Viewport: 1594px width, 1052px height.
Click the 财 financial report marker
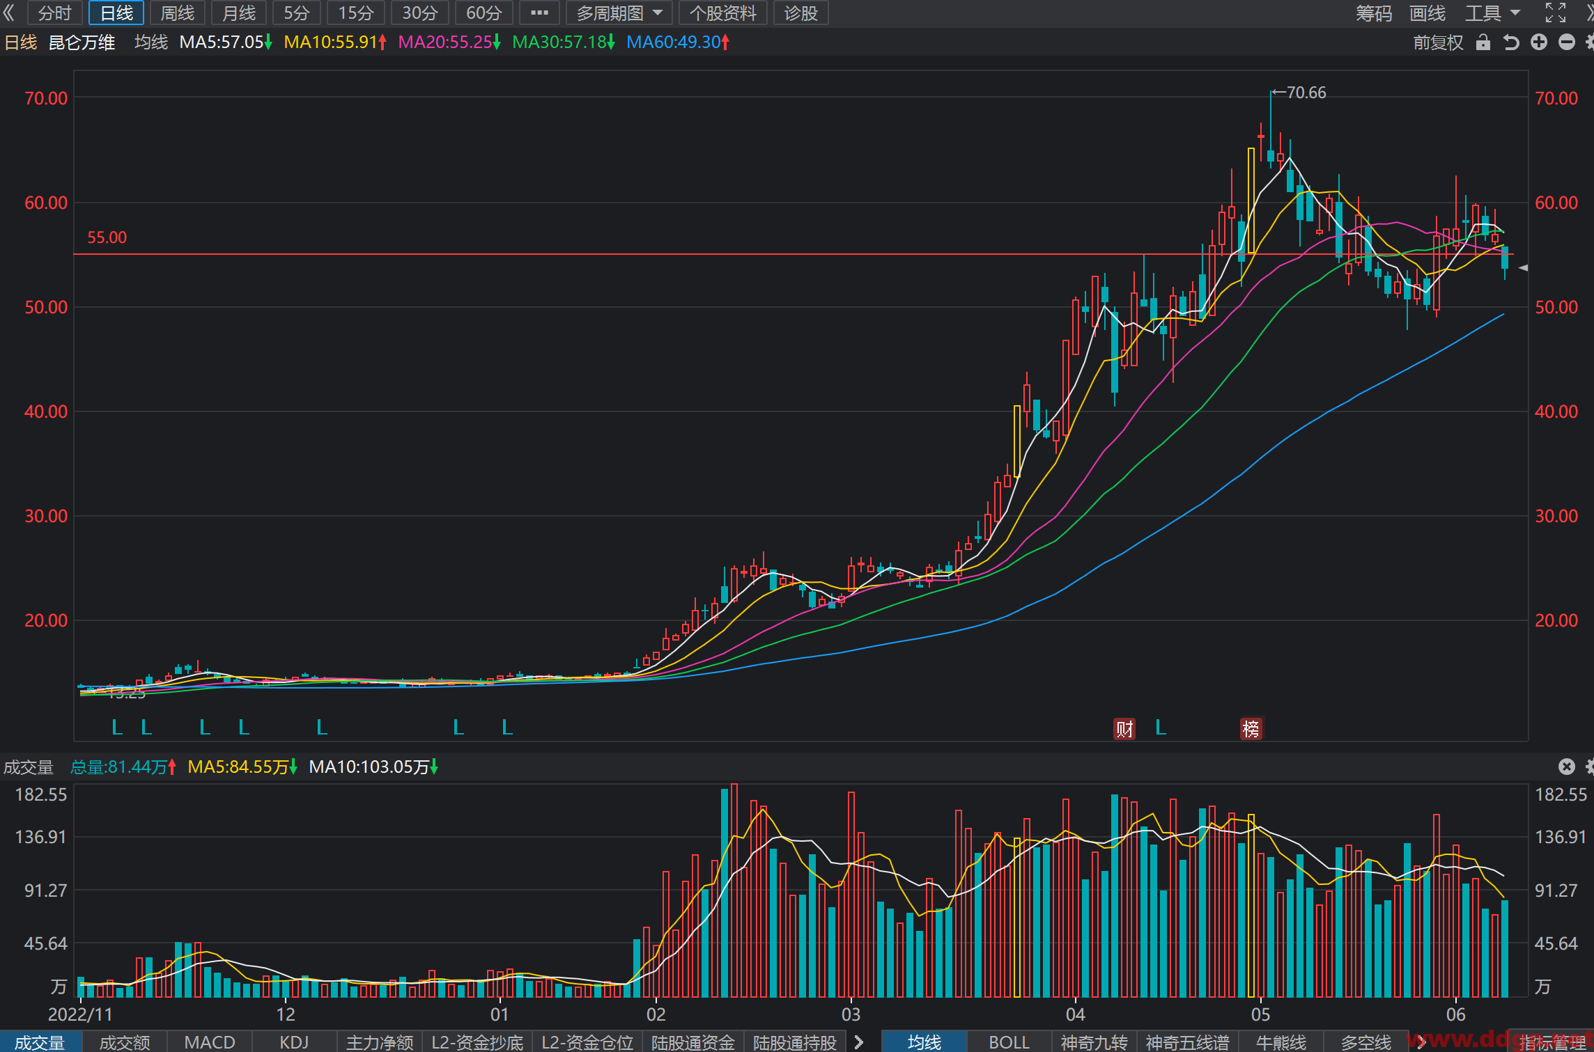click(x=1124, y=729)
